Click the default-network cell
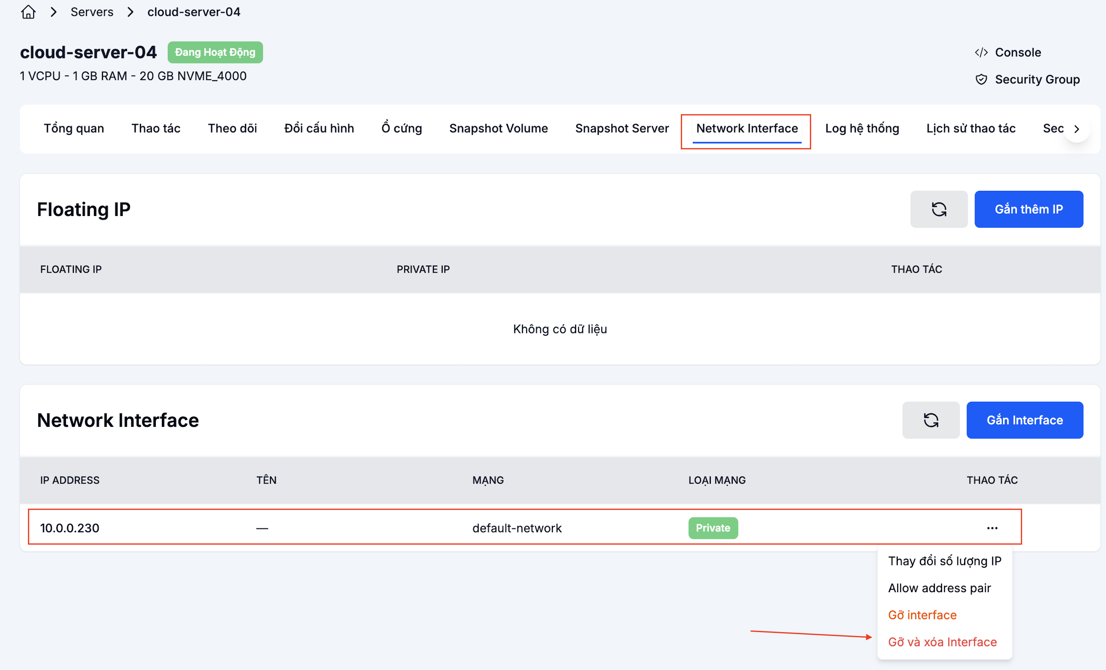 (517, 528)
